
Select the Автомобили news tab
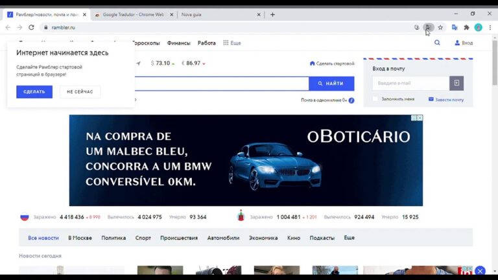pyautogui.click(x=223, y=238)
